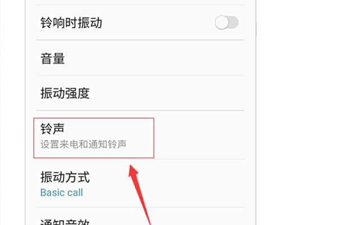Open the 振动强度 vibration intensity settings
The height and width of the screenshot is (225, 337).
(x=140, y=93)
